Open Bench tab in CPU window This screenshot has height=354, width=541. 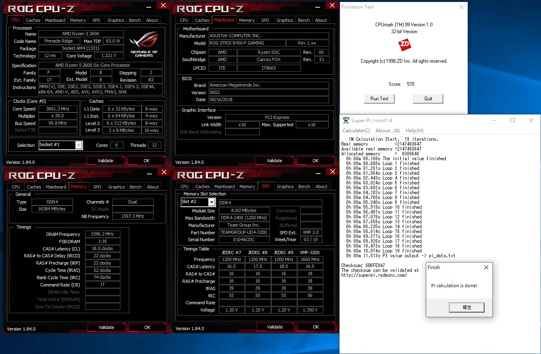click(135, 20)
